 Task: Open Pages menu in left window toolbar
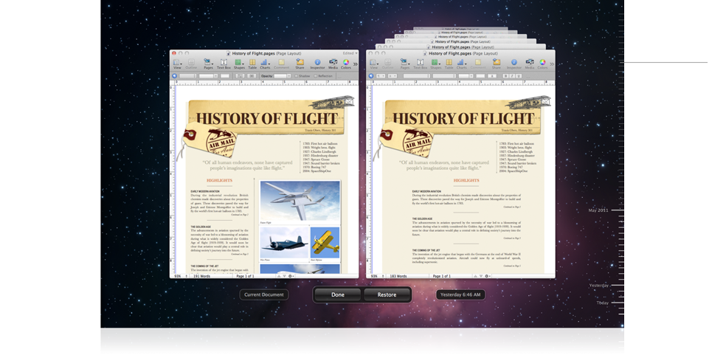point(207,63)
